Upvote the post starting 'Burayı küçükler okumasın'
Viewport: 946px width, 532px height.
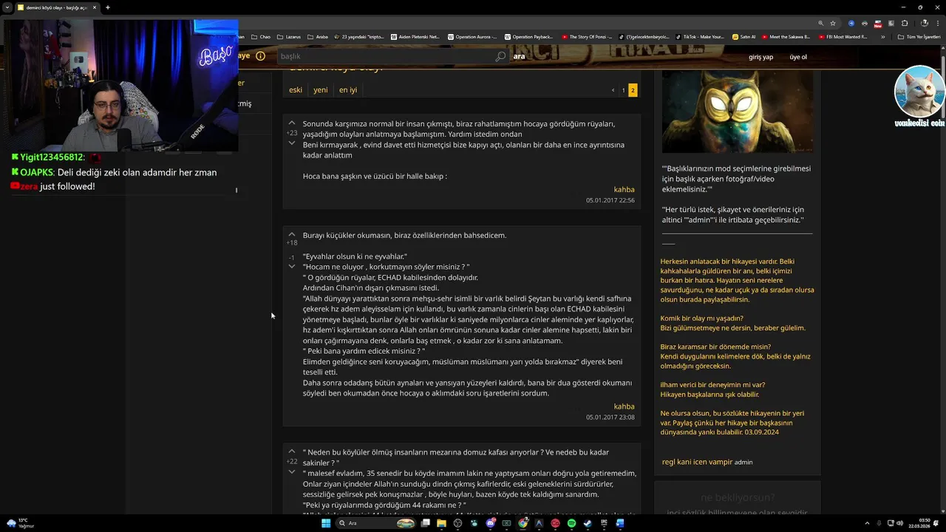291,234
